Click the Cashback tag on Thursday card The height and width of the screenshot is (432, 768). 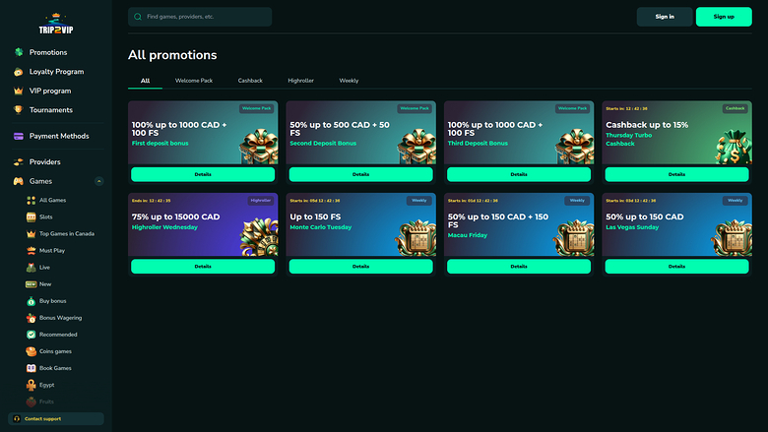point(735,108)
